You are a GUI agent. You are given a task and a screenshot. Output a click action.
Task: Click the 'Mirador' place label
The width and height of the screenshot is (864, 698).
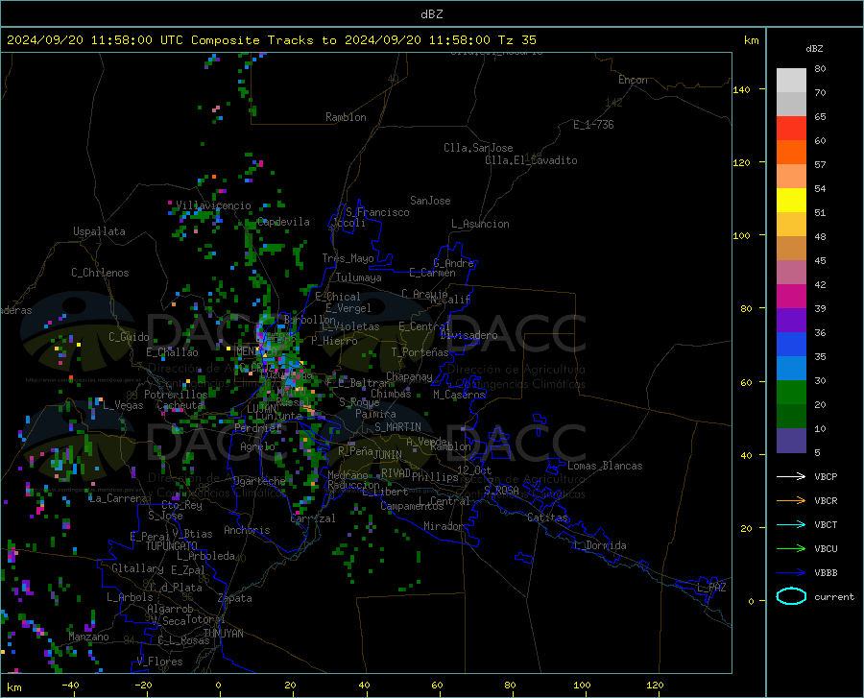point(443,526)
